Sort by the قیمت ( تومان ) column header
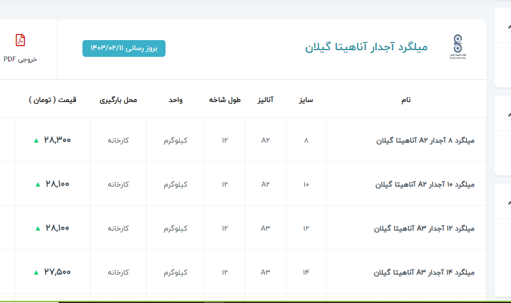The image size is (511, 303). point(53,100)
